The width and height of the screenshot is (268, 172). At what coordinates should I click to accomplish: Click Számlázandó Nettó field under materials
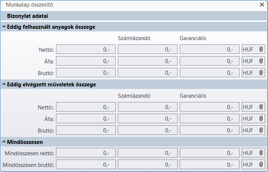(x=148, y=49)
